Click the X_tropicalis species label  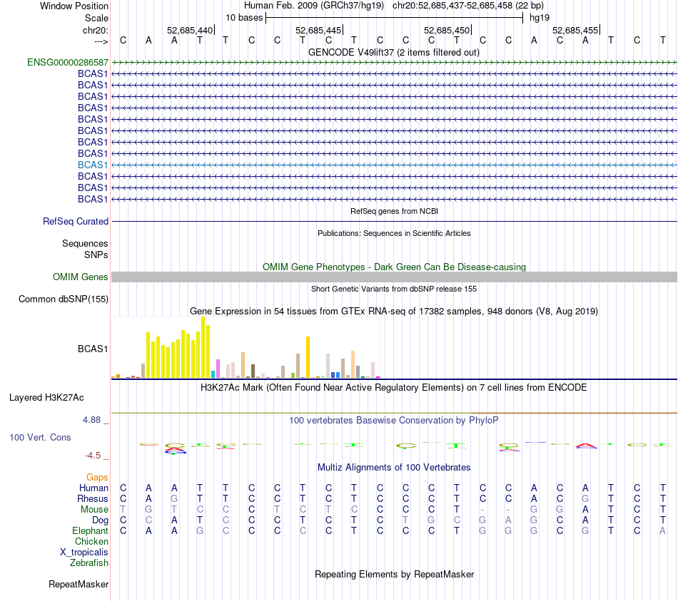84,553
